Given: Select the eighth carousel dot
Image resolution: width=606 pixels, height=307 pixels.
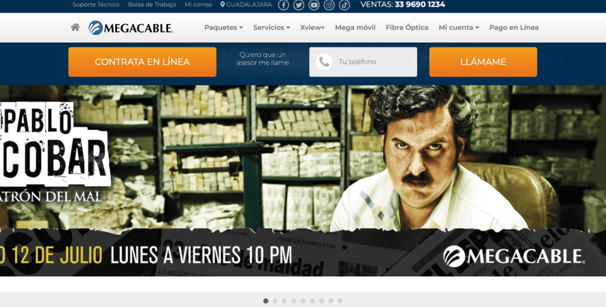Looking at the screenshot, I should tap(331, 301).
